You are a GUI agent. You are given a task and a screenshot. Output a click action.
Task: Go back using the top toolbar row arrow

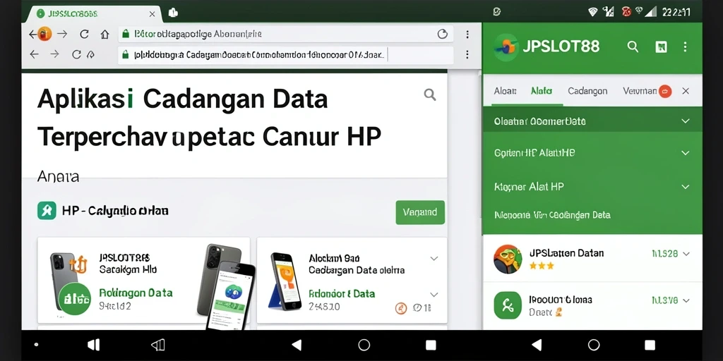coord(32,34)
